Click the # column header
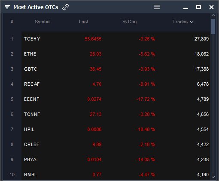This screenshot has width=219, height=181. tap(12, 22)
